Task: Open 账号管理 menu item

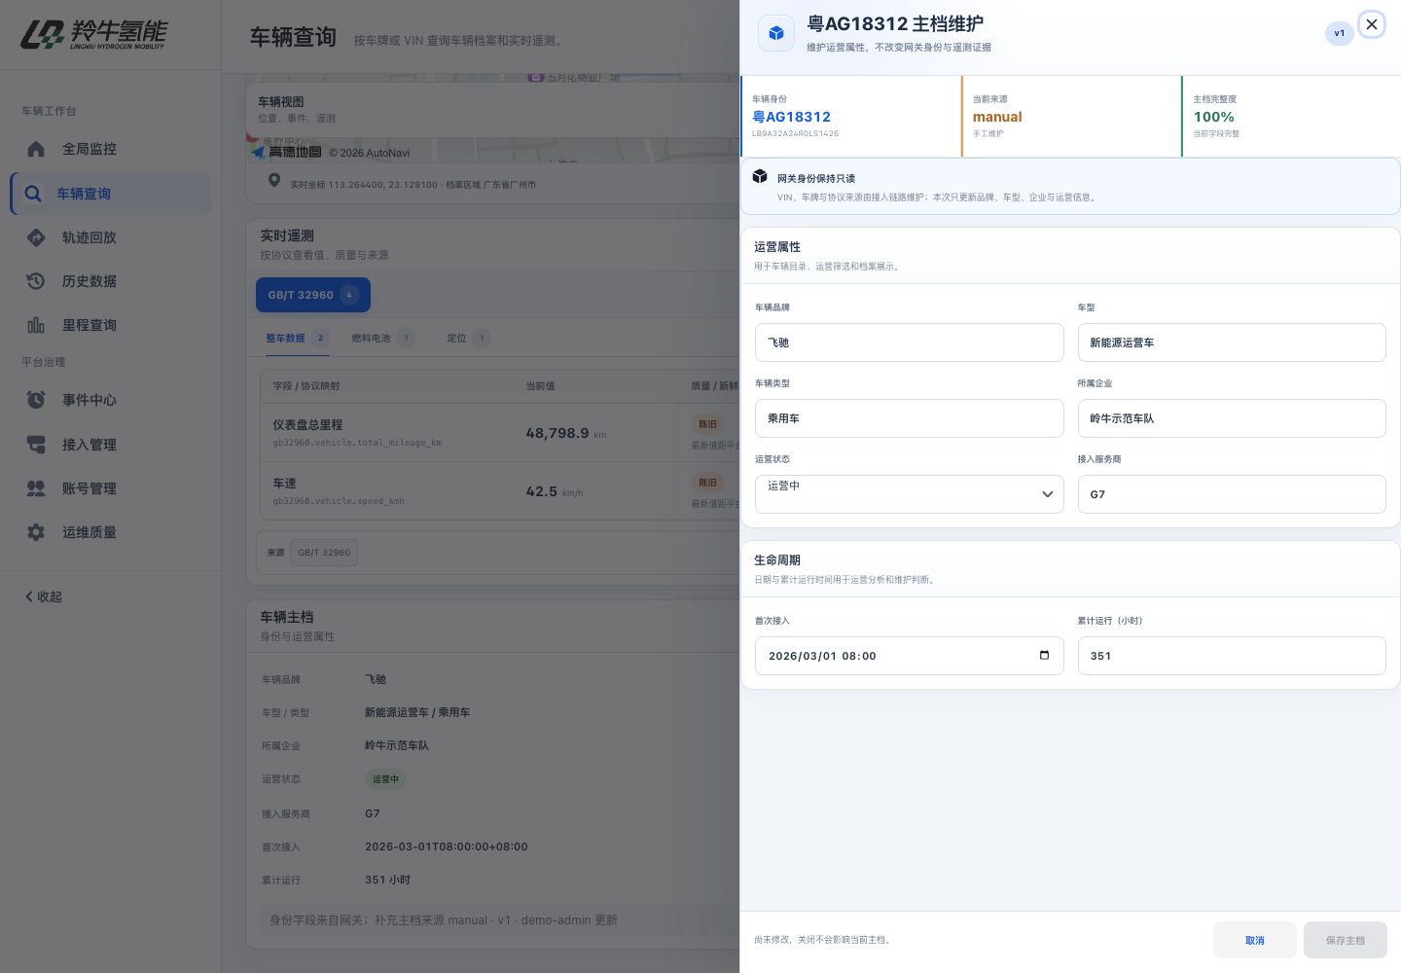Action: click(x=110, y=488)
